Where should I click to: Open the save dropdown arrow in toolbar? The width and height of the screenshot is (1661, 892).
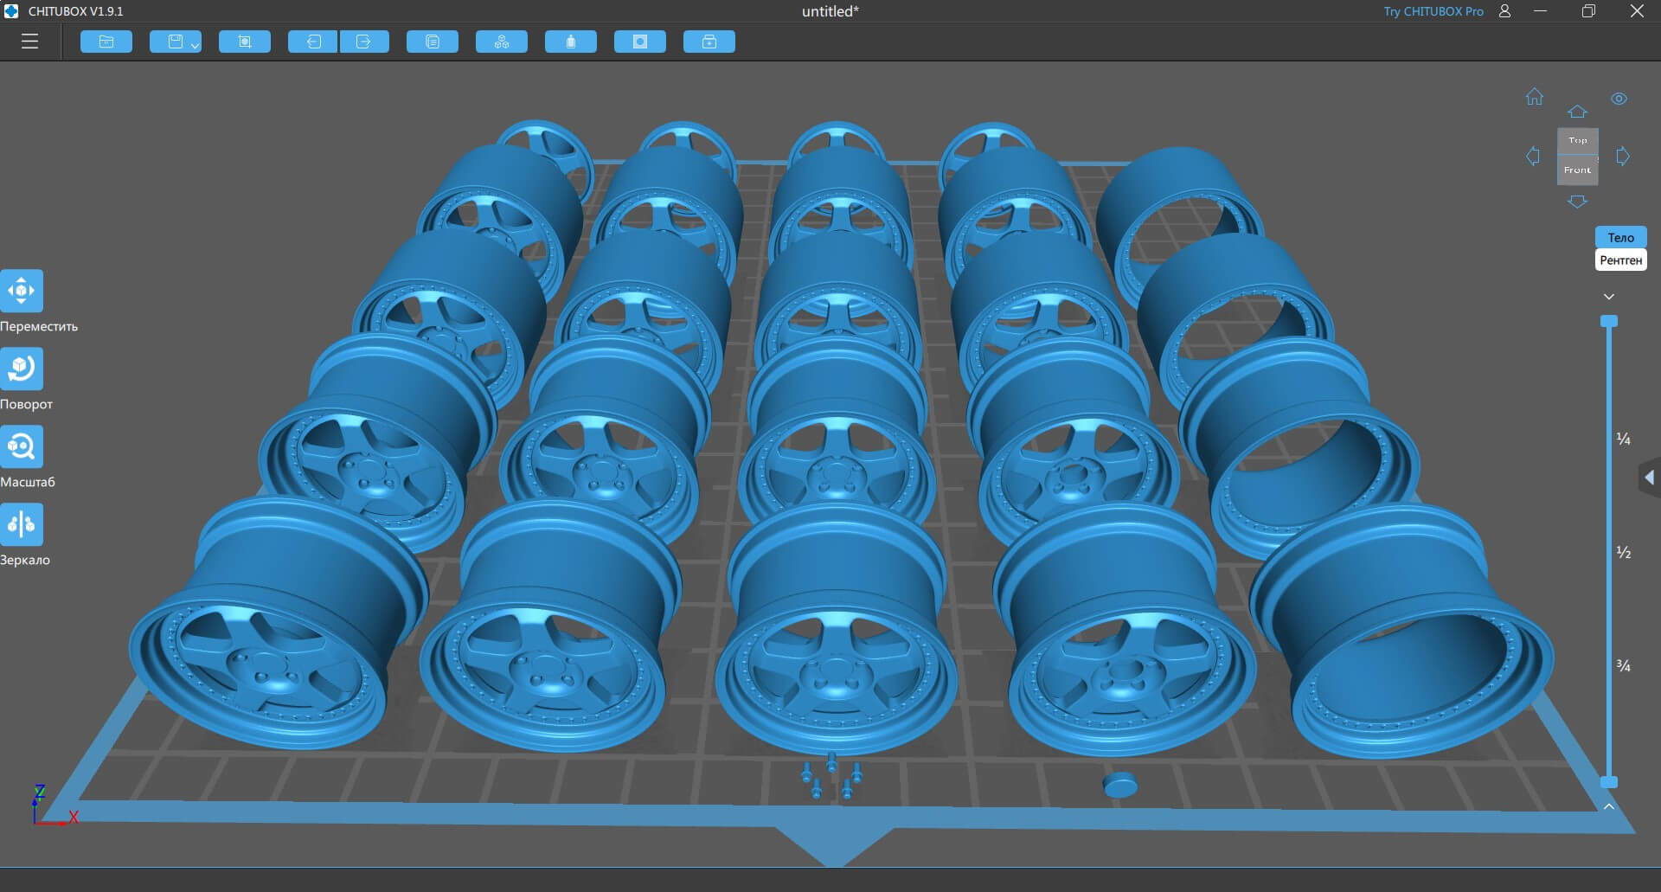(196, 45)
